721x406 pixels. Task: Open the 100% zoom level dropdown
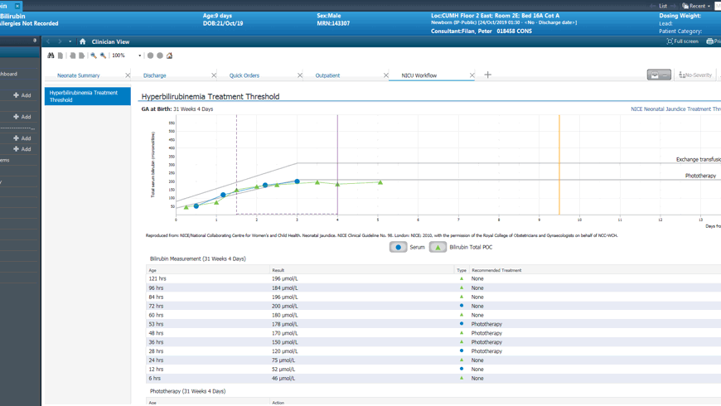[x=139, y=56]
